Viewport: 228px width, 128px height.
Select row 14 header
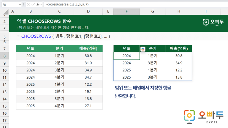[4, 99]
